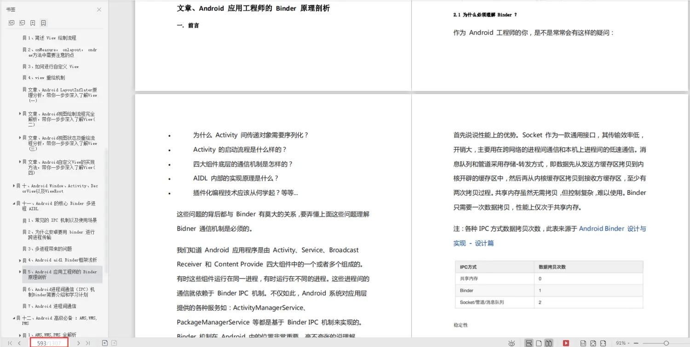Click the delete bookmark icon

click(43, 23)
